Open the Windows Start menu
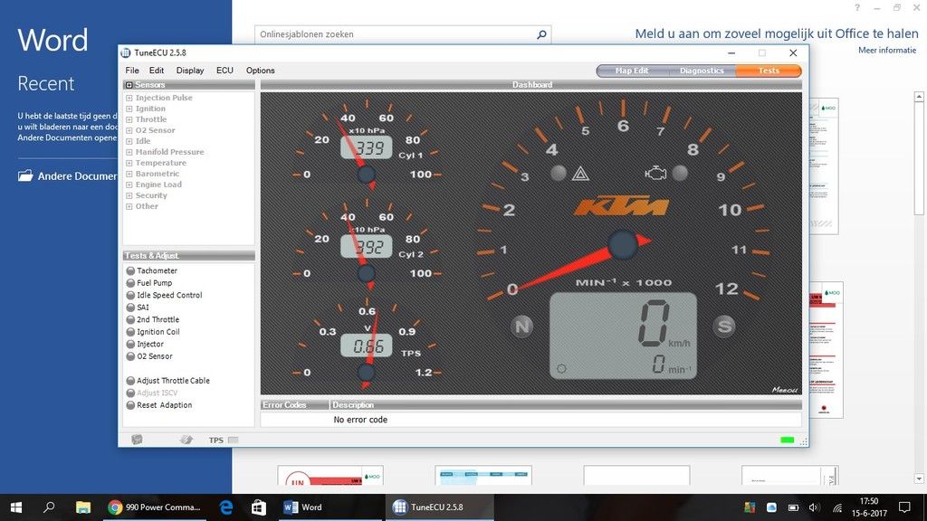Screen dimensions: 927x521 pos(16,507)
